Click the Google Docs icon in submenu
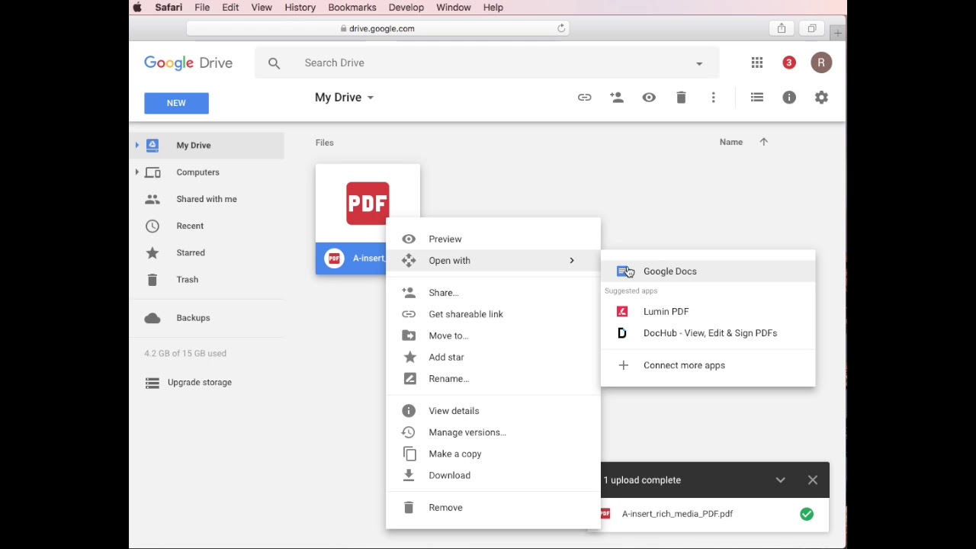Image resolution: width=976 pixels, height=549 pixels. click(624, 271)
